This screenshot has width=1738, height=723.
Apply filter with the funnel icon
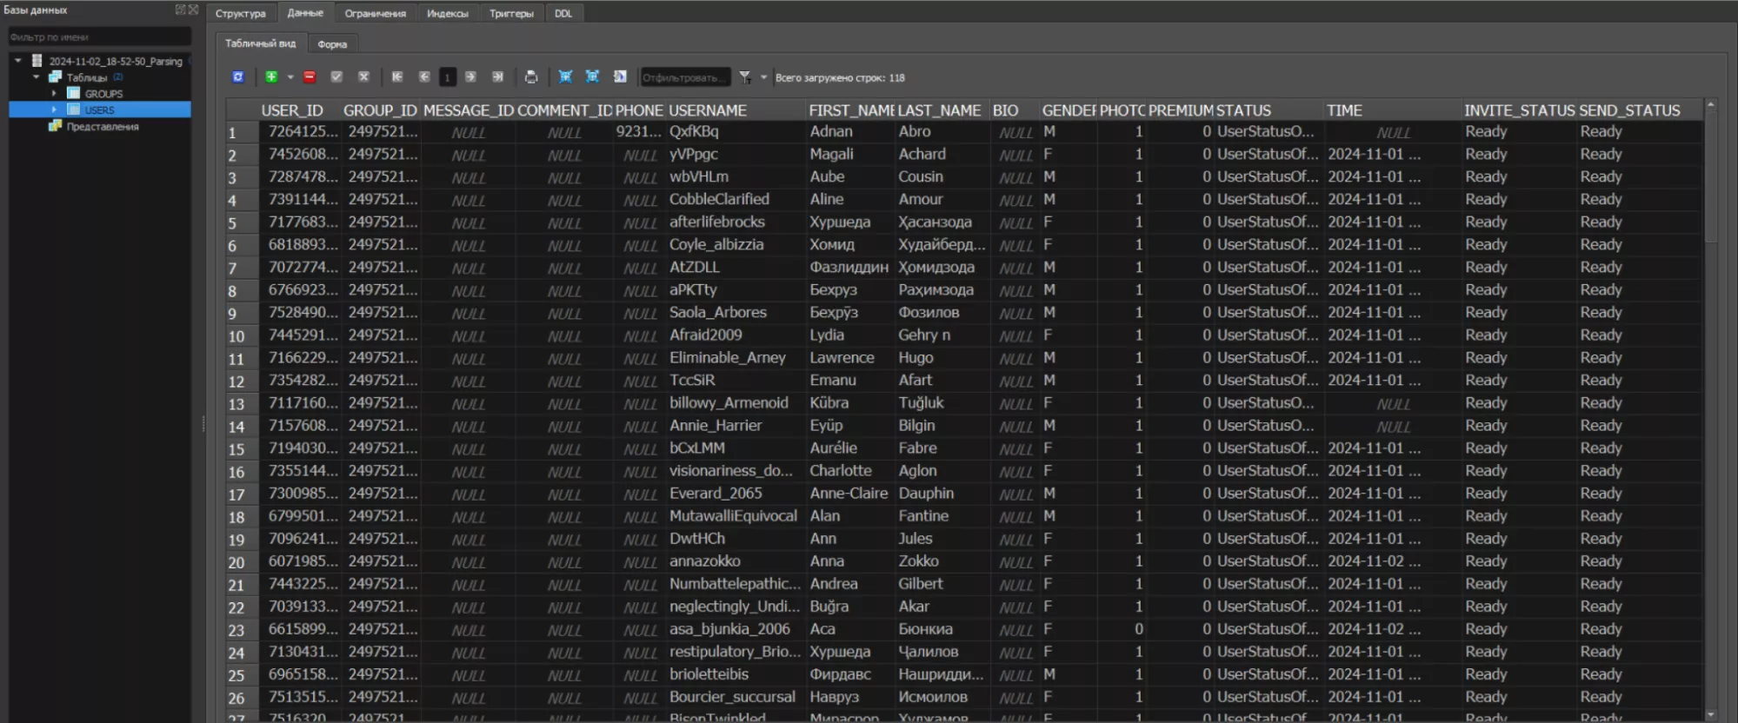745,77
